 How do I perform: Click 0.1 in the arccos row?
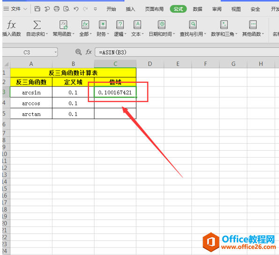73,103
